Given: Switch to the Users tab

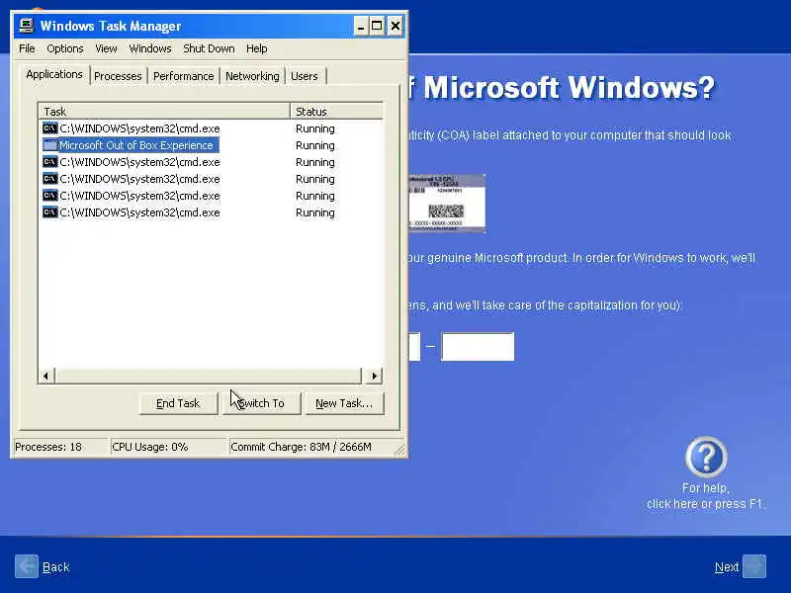Looking at the screenshot, I should [305, 76].
